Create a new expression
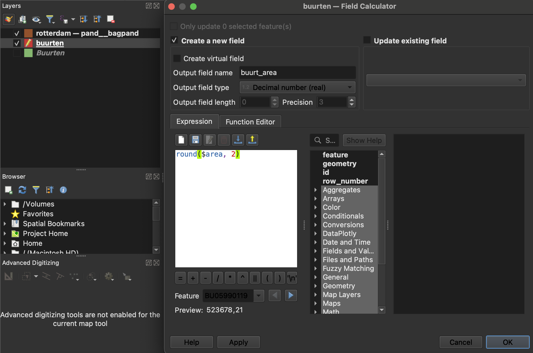This screenshot has width=533, height=353. tap(181, 140)
